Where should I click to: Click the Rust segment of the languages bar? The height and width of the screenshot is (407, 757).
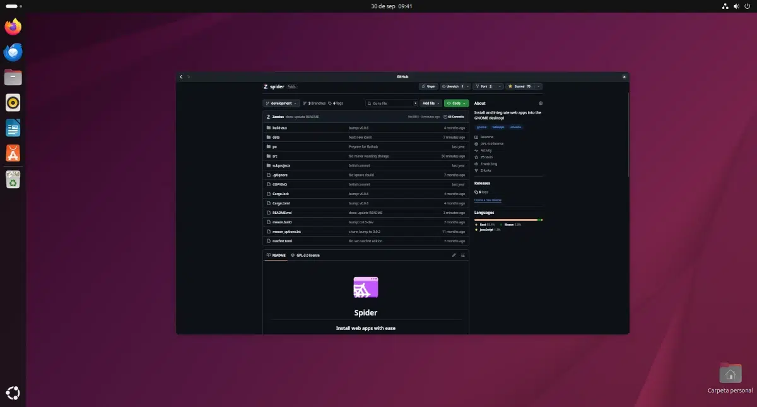click(x=505, y=220)
